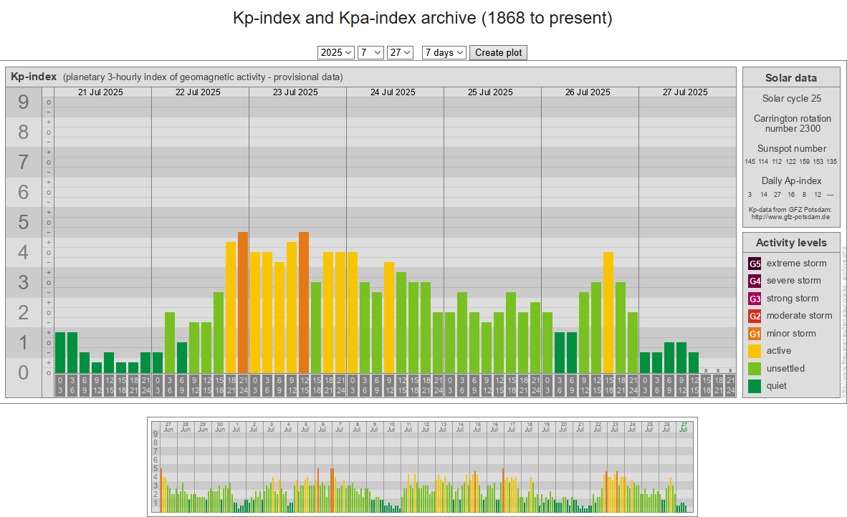Screen dimensions: 847x517
Task: Click the Create plot button
Action: tap(498, 52)
